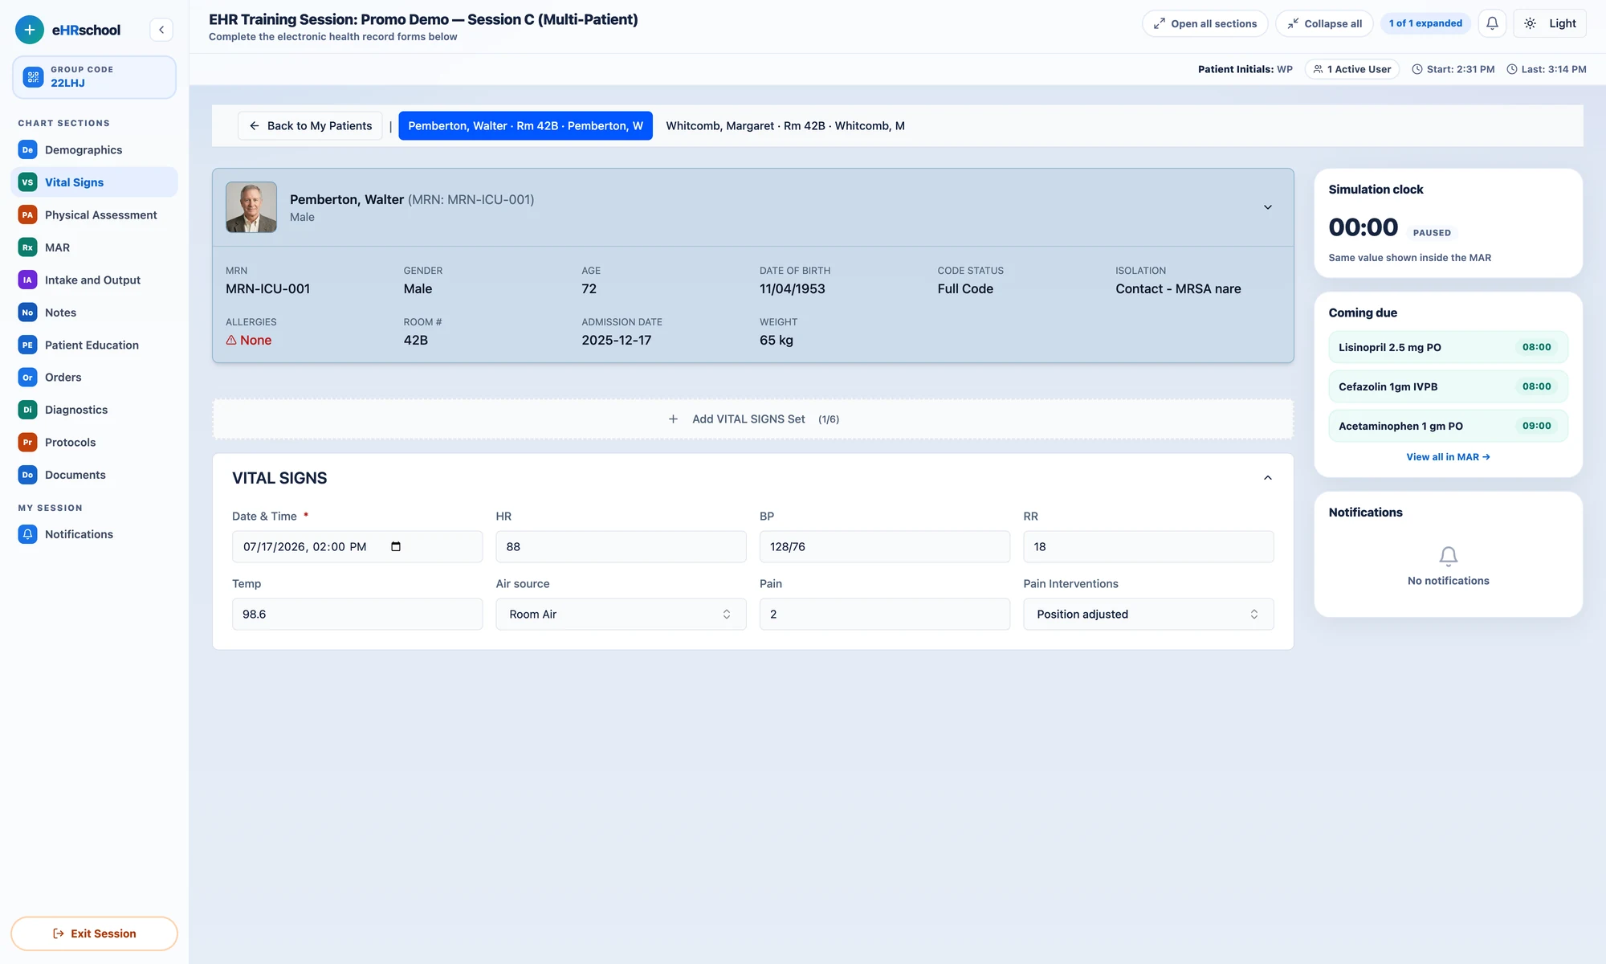This screenshot has width=1606, height=964.
Task: Click Cefazolin 1gm IVPB due item
Action: (1448, 387)
